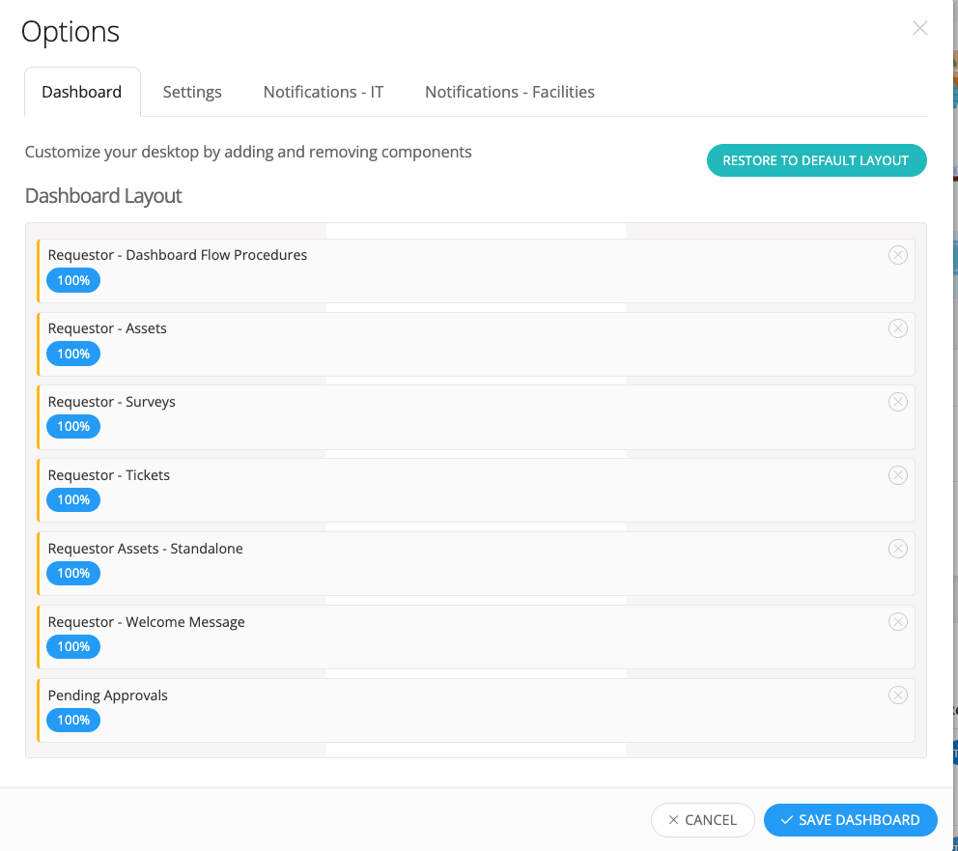Remove Requestor - Dashboard Flow Procedures component
Screen dimensions: 958x851
click(x=897, y=255)
